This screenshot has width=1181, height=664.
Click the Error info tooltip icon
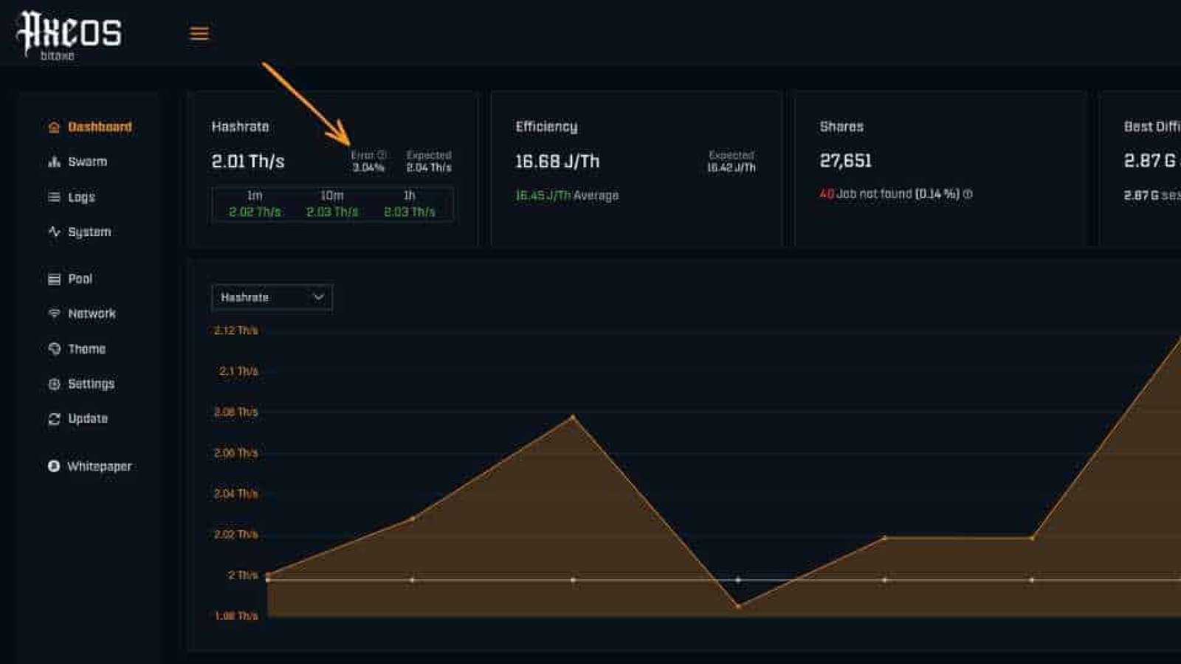381,155
